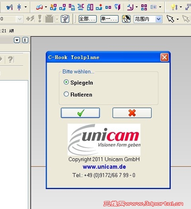Click the grayed plus-lightning icon
This screenshot has height=209, width=191.
click(x=30, y=19)
